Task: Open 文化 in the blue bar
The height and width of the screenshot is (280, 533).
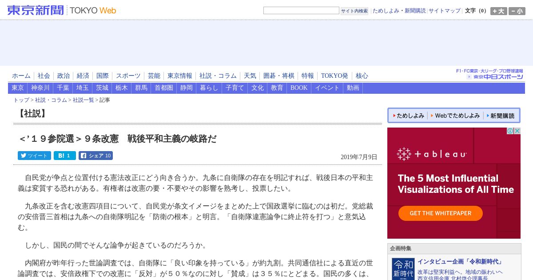Action: [258, 88]
